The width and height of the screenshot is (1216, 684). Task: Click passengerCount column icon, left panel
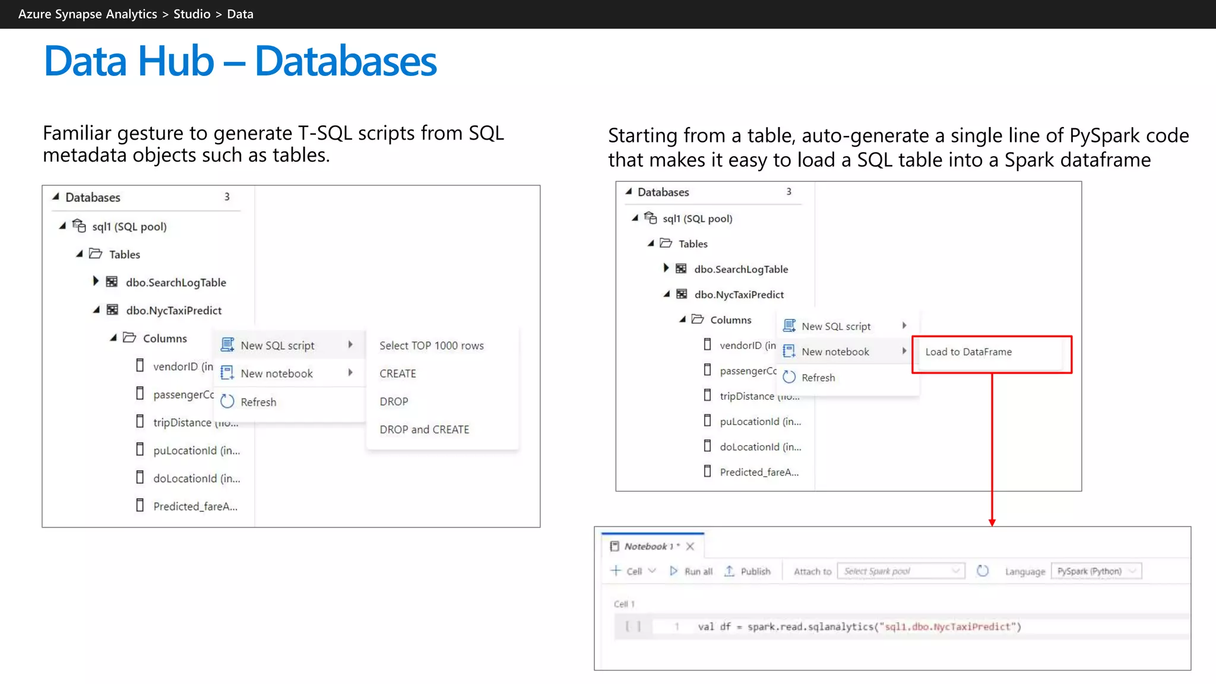pyautogui.click(x=140, y=393)
